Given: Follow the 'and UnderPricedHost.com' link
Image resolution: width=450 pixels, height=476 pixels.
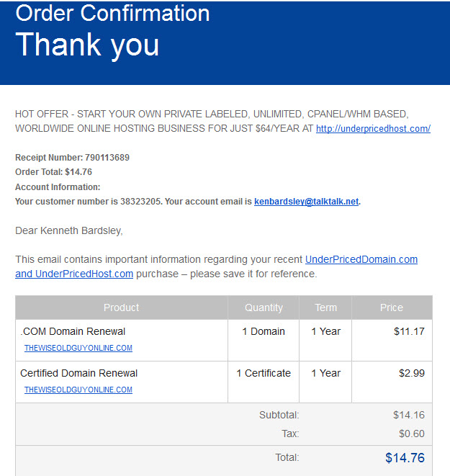Looking at the screenshot, I should pos(74,274).
